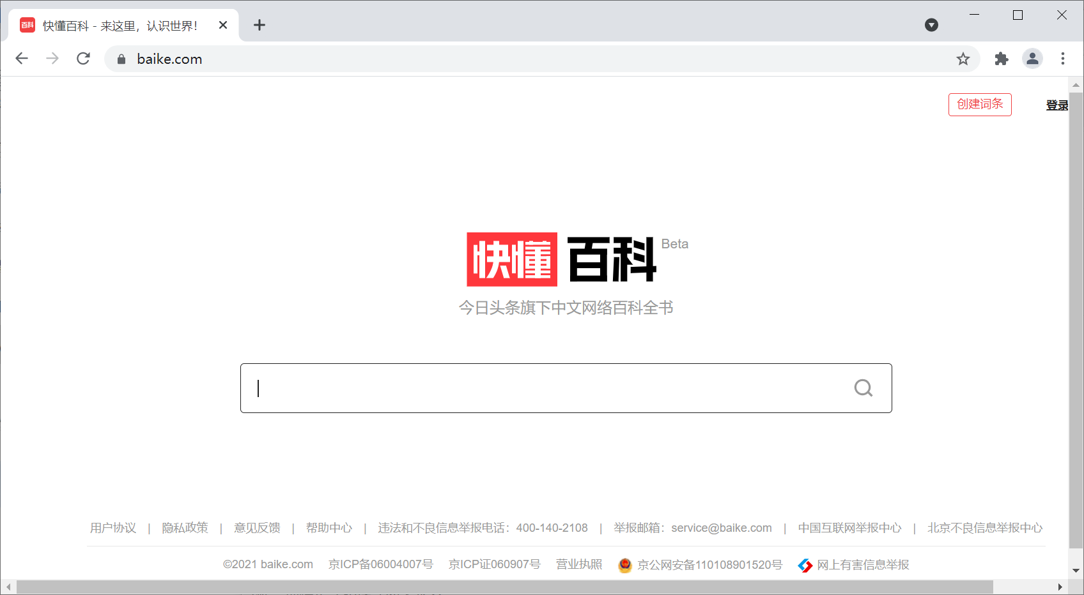Open the 隐私政策 link

(185, 528)
